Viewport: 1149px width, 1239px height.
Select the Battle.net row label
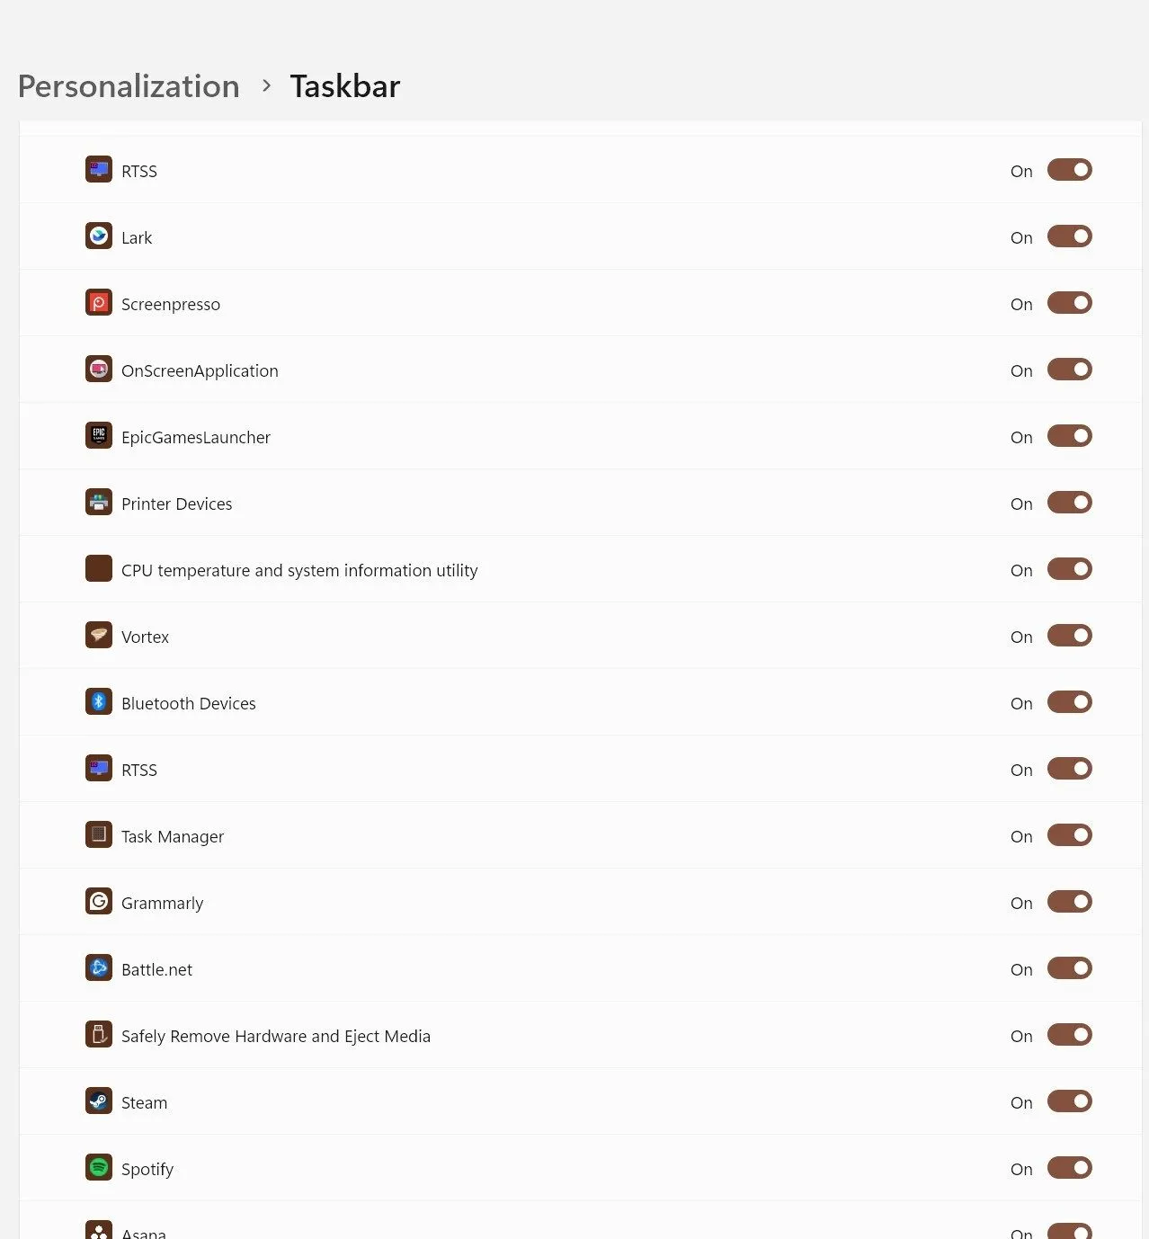click(156, 969)
